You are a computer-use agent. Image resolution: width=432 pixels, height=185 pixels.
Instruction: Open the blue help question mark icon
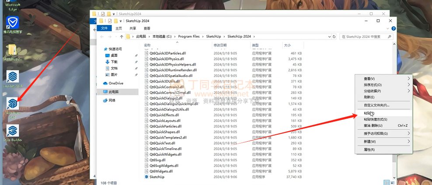pos(394,28)
